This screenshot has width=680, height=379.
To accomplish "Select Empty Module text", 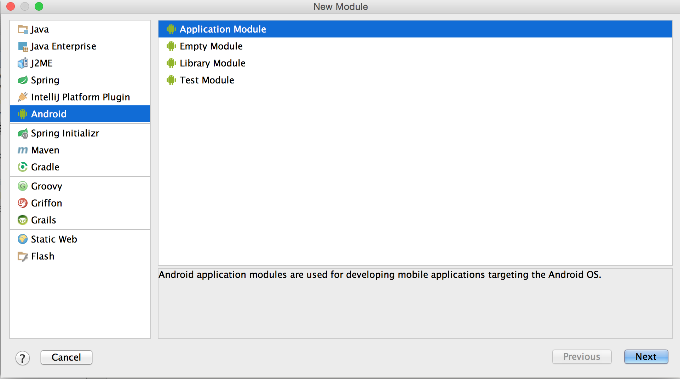I will 211,46.
